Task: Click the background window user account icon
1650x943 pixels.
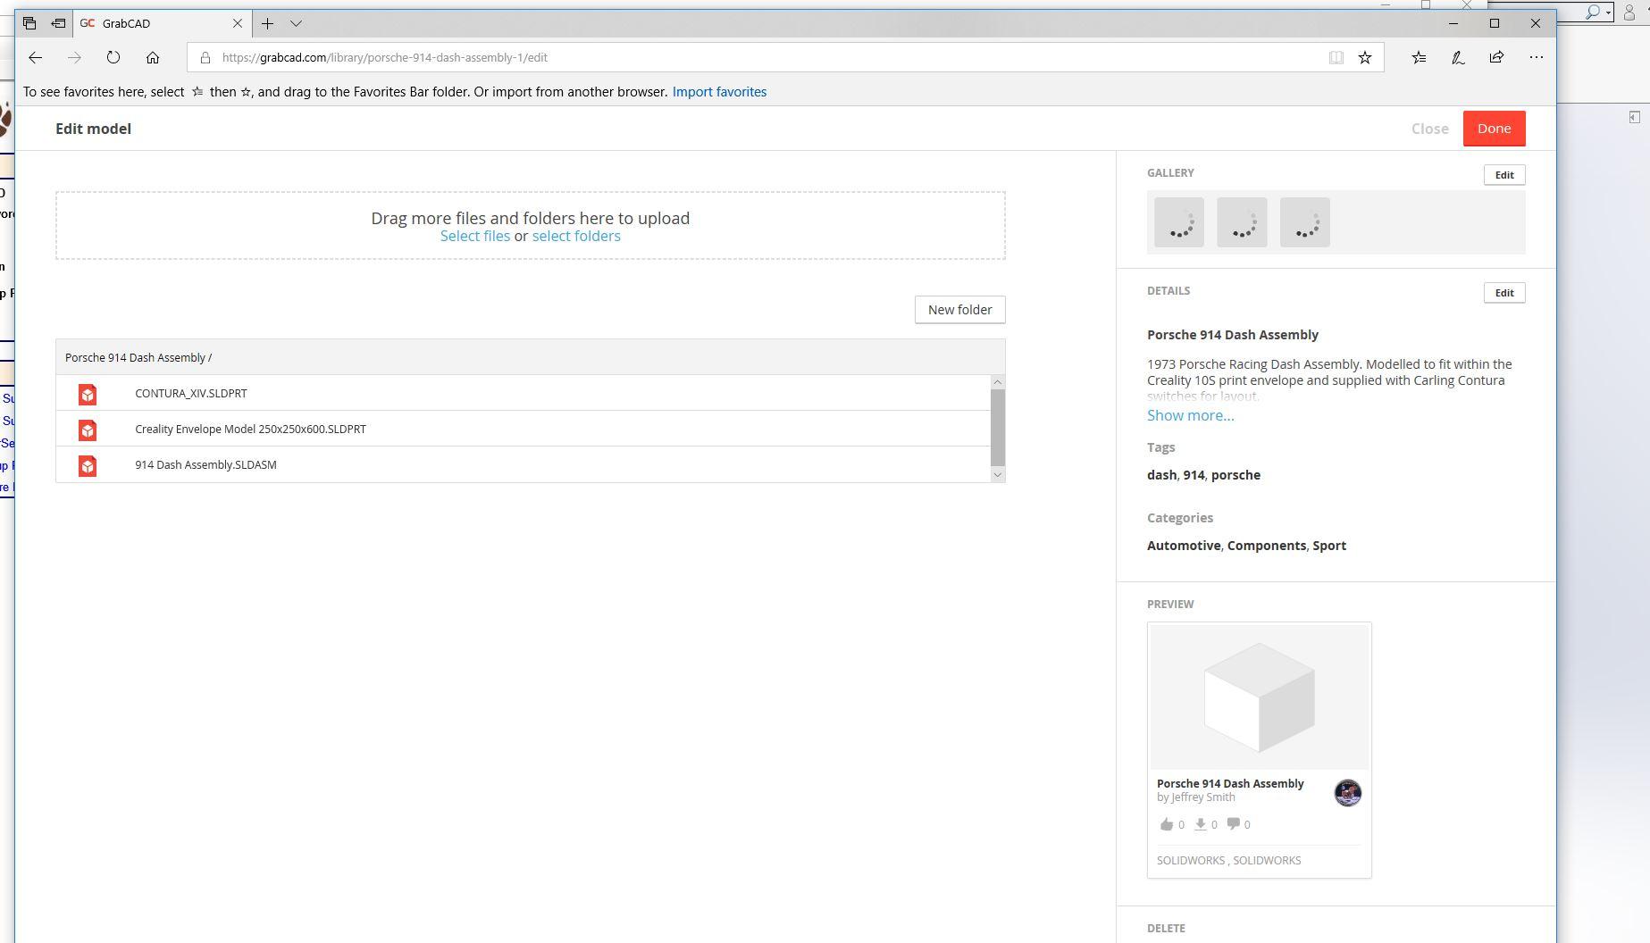Action: (1629, 13)
